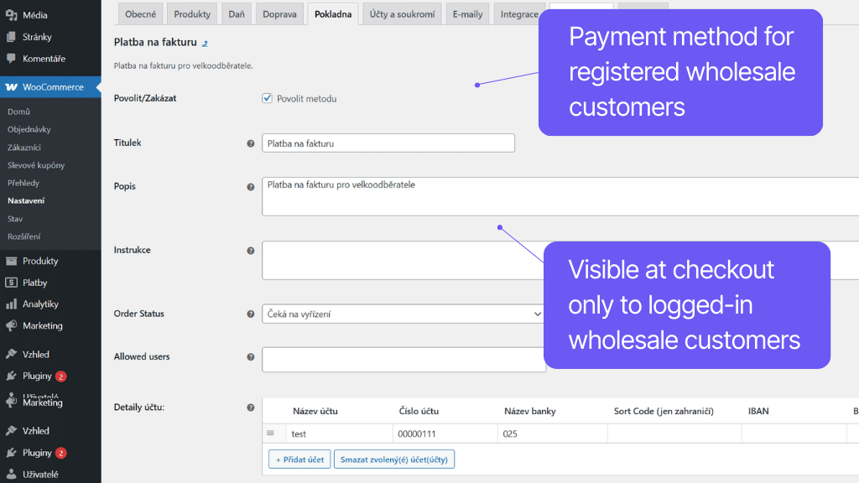Open Stav in WooCommerce submenu
The height and width of the screenshot is (483, 859).
pos(15,219)
